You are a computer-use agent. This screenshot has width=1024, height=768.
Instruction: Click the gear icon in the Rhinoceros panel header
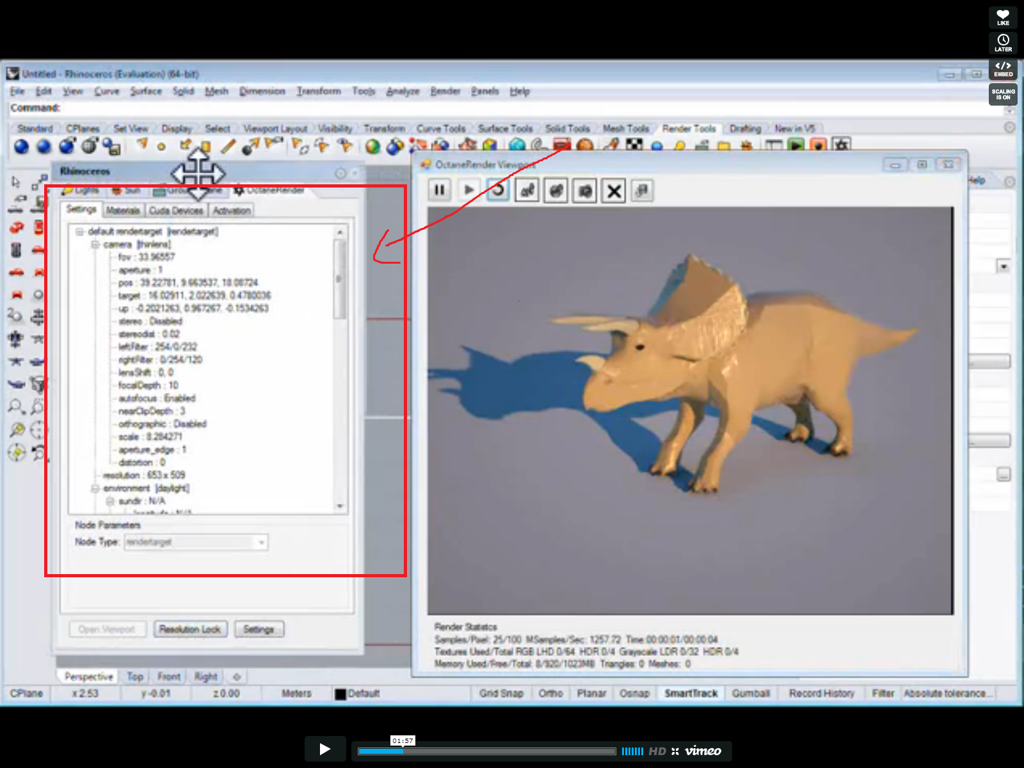pyautogui.click(x=340, y=173)
